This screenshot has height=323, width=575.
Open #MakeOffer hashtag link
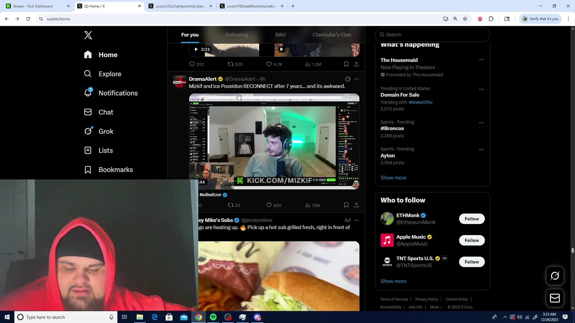(x=420, y=102)
